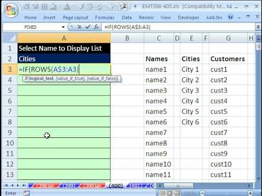Viewport: 262px width, 196px height.
Task: Go to previous sheet with tab arrow
Action: 12,185
